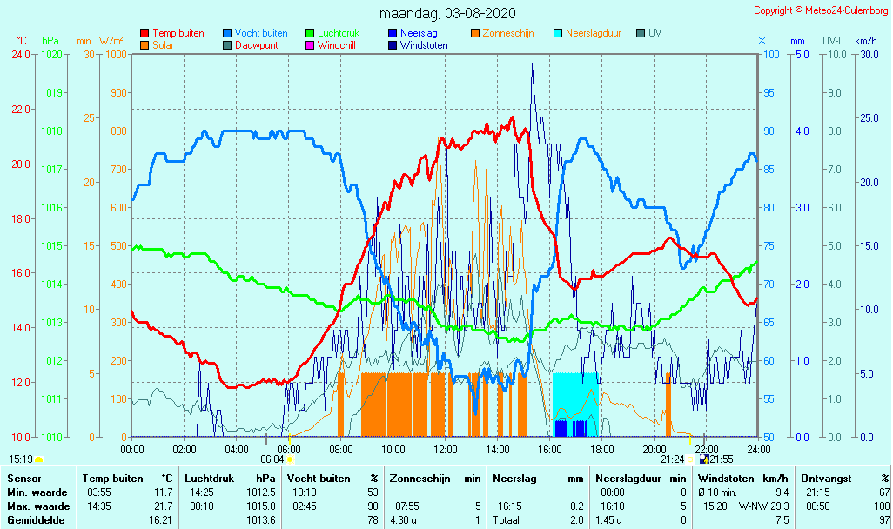Click the orange Zonneschijn legend square
Image resolution: width=893 pixels, height=529 pixels.
tap(475, 33)
